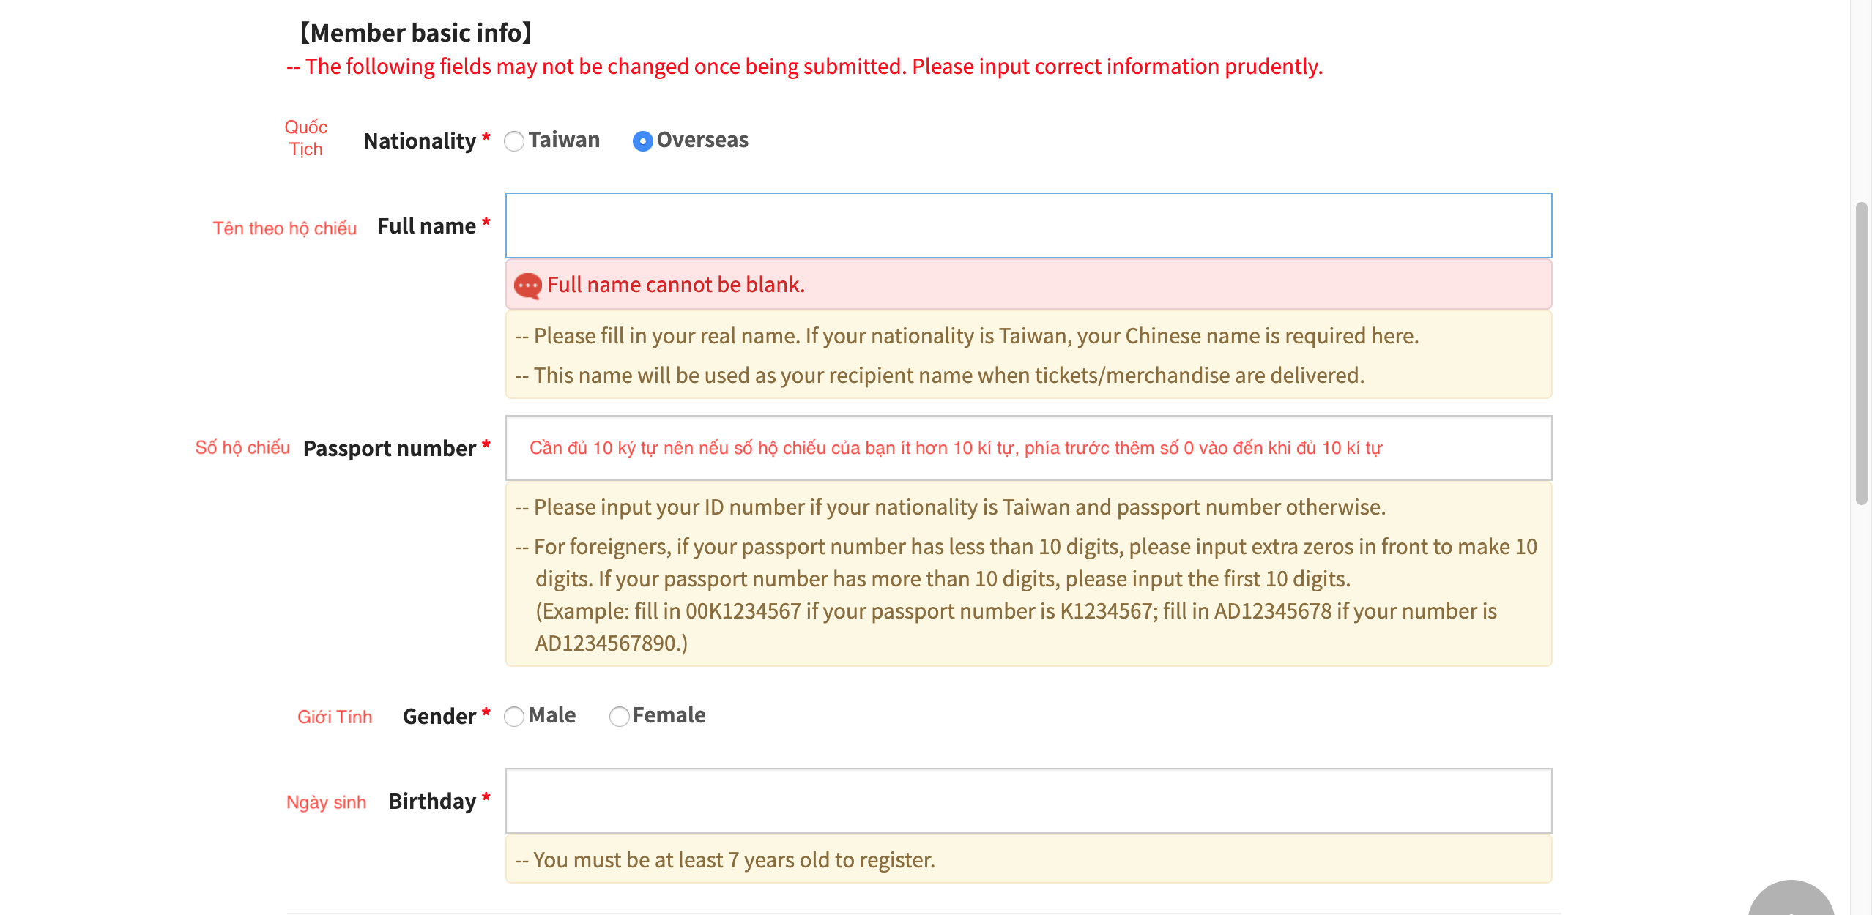Choose the Overseas nationality option

tap(642, 141)
